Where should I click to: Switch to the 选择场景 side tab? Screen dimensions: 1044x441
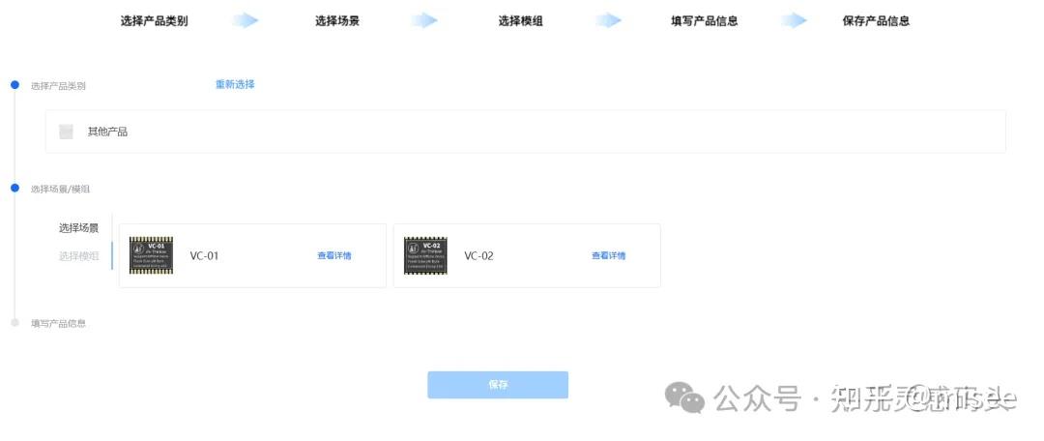click(x=78, y=228)
